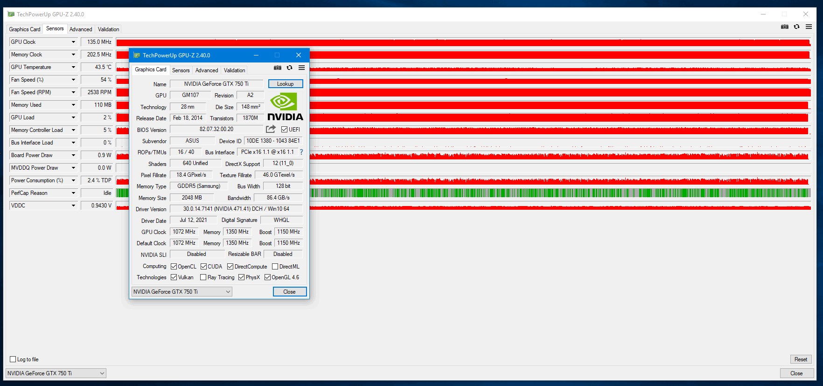Click the BIOS export share icon

271,129
